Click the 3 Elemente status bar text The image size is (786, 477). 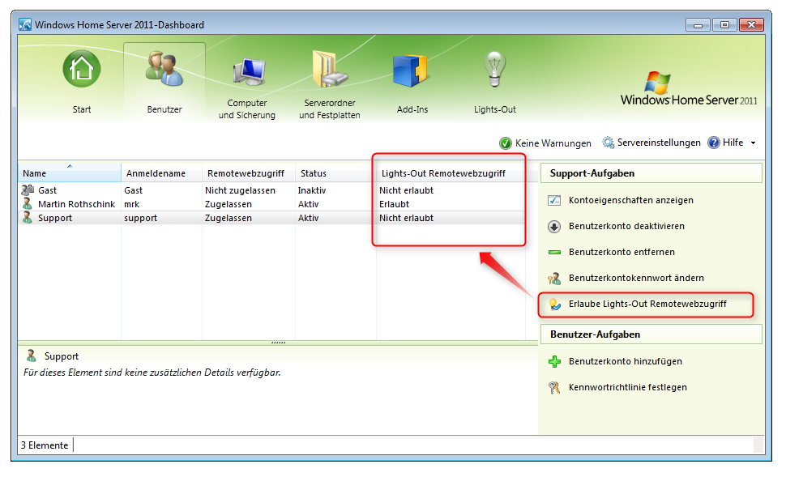[x=45, y=445]
